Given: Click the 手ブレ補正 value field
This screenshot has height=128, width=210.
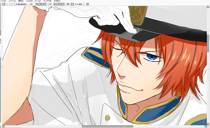Looking at the screenshot, I should pos(85,4).
